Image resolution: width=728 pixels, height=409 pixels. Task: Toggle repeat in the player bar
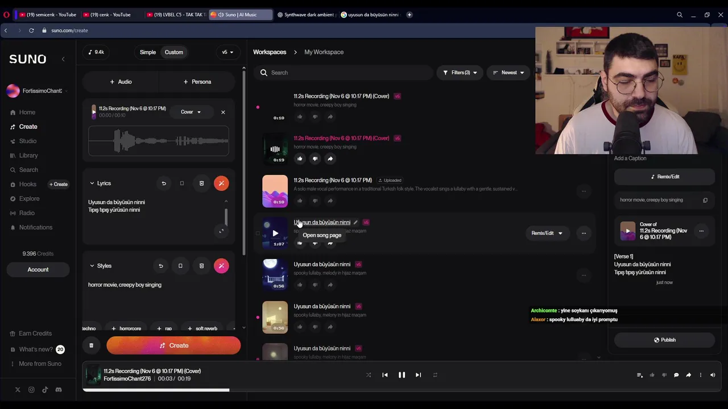point(435,375)
